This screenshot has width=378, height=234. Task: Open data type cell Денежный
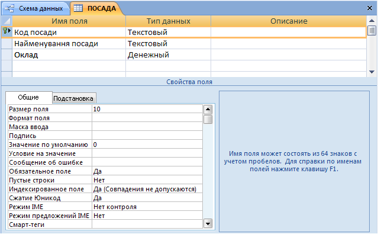168,55
